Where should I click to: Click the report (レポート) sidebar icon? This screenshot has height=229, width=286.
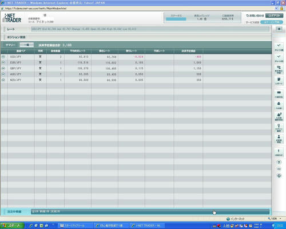[x=279, y=81]
